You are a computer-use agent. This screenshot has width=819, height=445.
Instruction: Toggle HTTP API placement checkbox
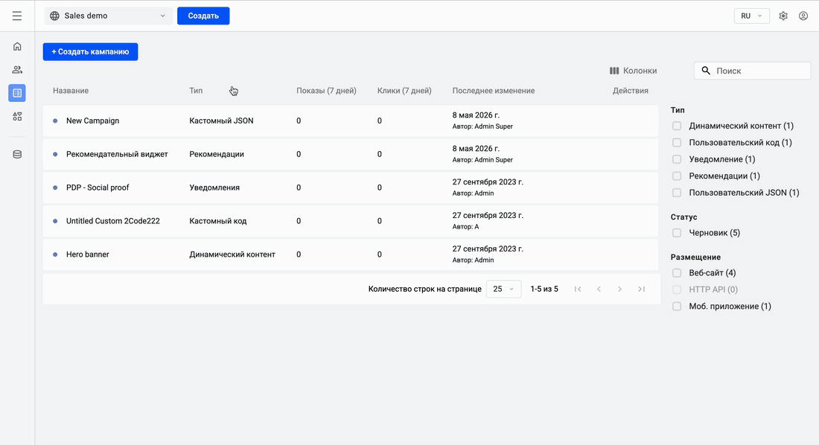[677, 289]
